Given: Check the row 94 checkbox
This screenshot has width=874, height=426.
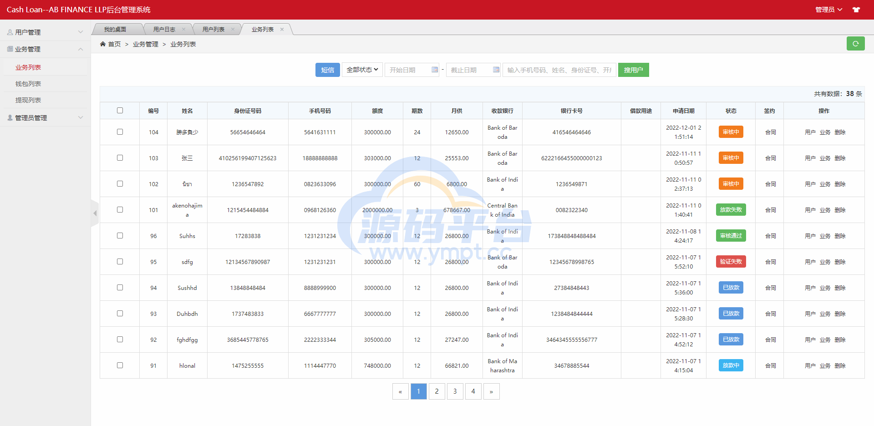Looking at the screenshot, I should pyautogui.click(x=120, y=287).
